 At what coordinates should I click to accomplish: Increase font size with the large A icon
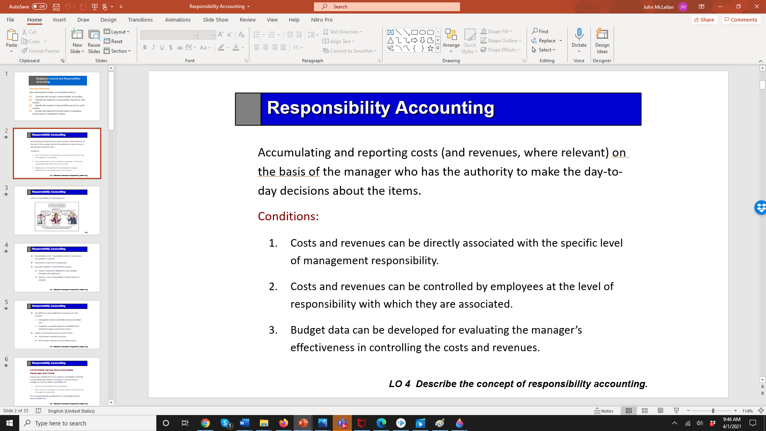click(221, 35)
